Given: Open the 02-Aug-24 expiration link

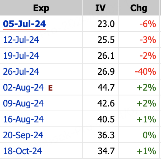Looking at the screenshot, I should coord(23,88).
